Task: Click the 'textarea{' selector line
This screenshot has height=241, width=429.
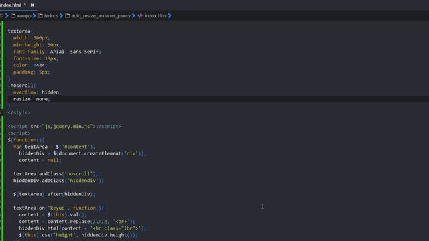Action: click(20, 31)
